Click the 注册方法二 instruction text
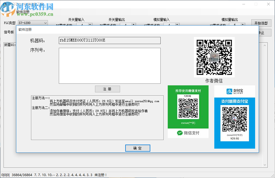The image size is (275, 178). [41, 108]
